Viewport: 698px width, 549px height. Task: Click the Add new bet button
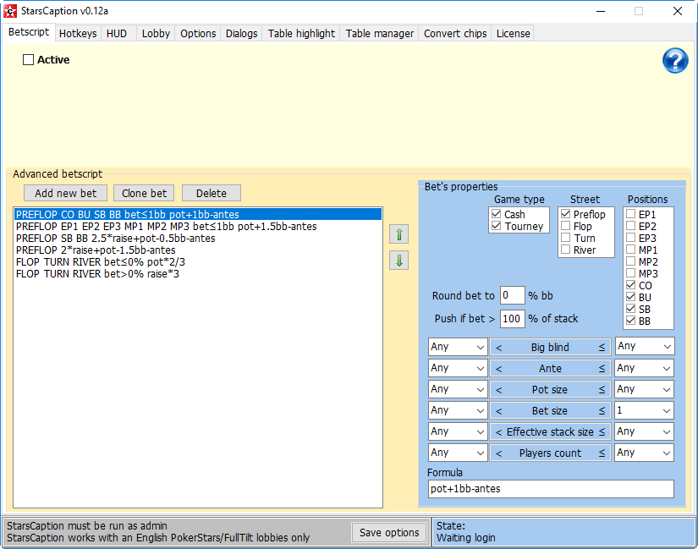[x=65, y=193]
